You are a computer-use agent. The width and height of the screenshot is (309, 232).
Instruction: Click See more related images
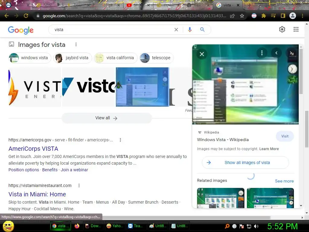coord(284,181)
